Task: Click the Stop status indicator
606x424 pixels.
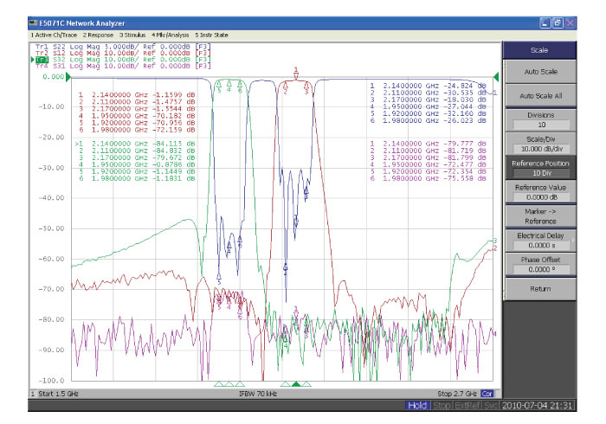Action: coord(442,406)
